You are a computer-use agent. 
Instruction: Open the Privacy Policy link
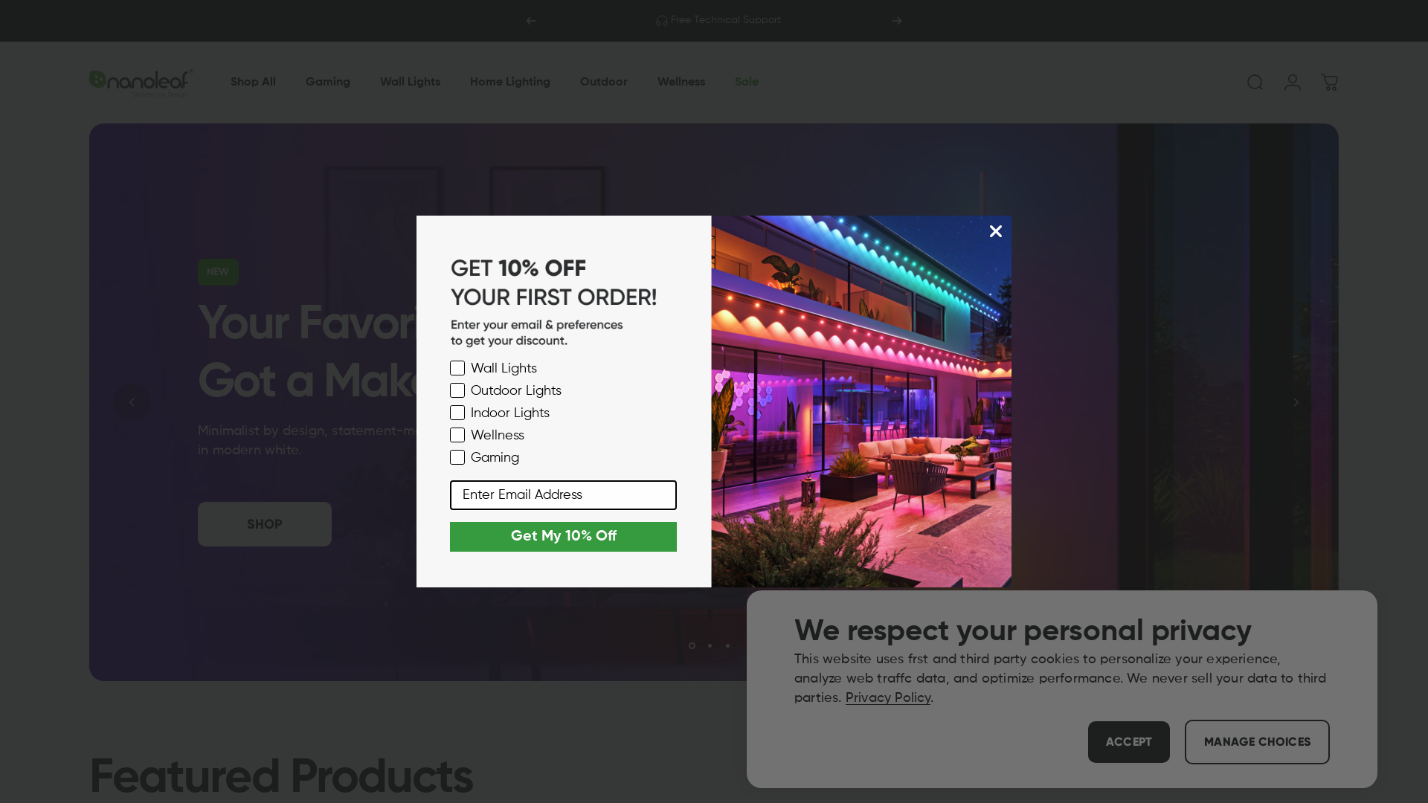[887, 698]
